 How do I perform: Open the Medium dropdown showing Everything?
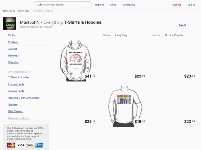point(130,35)
